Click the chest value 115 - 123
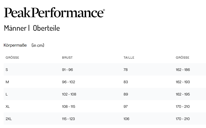The height and width of the screenshot is (128, 206). click(68, 119)
